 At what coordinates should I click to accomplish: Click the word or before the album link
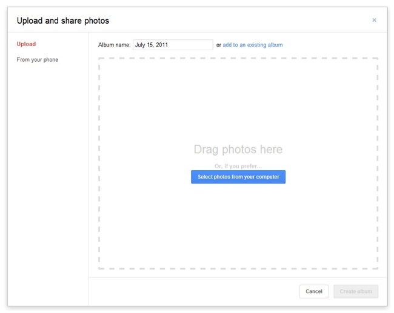219,45
